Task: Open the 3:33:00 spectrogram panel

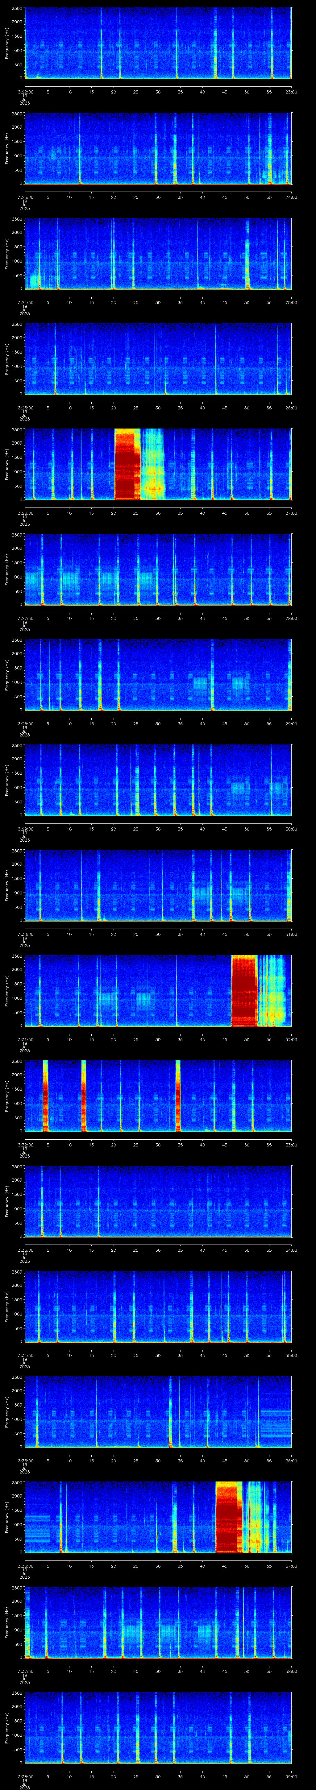Action: point(158,1201)
